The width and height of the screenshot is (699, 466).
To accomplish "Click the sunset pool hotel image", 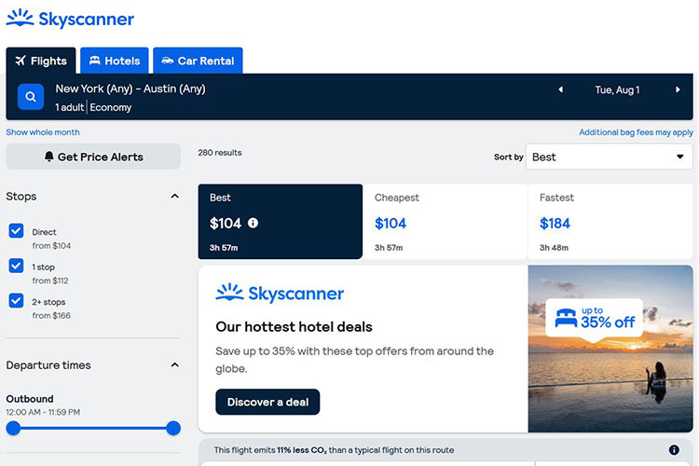I will tap(610, 349).
